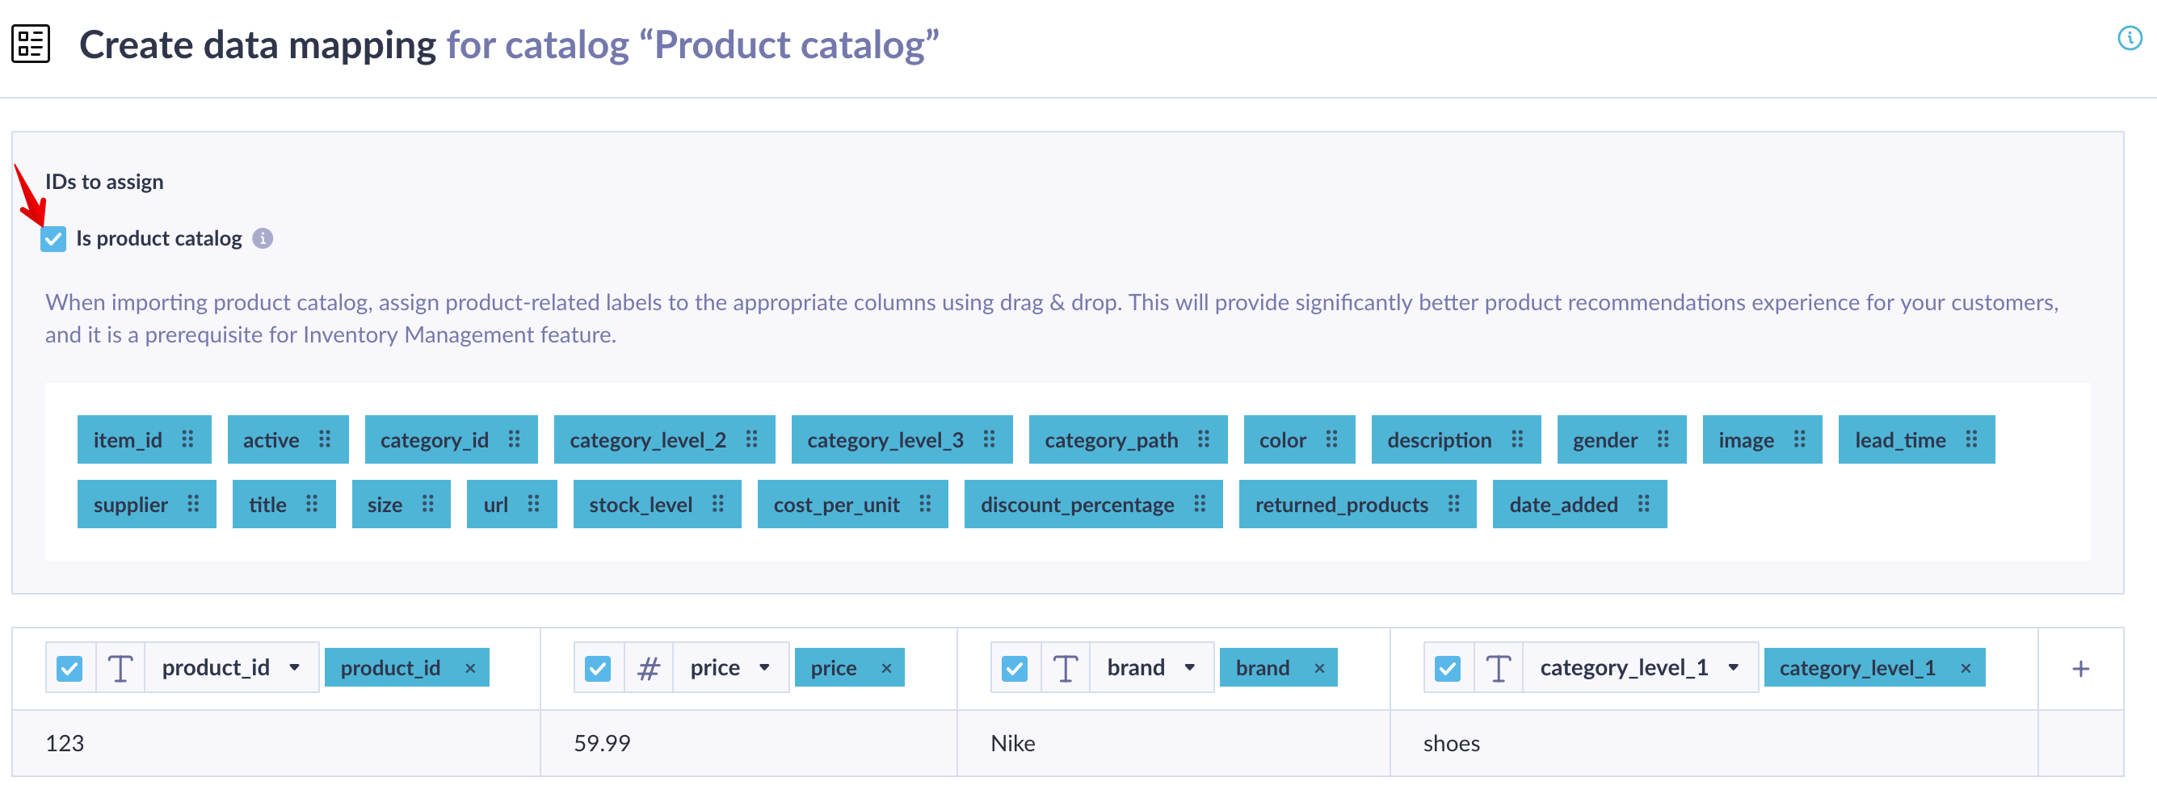
Task: Click the info icon in top-right corner
Action: (2129, 39)
